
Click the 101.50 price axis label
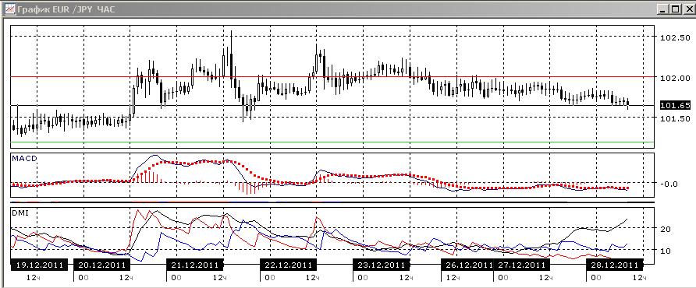675,118
